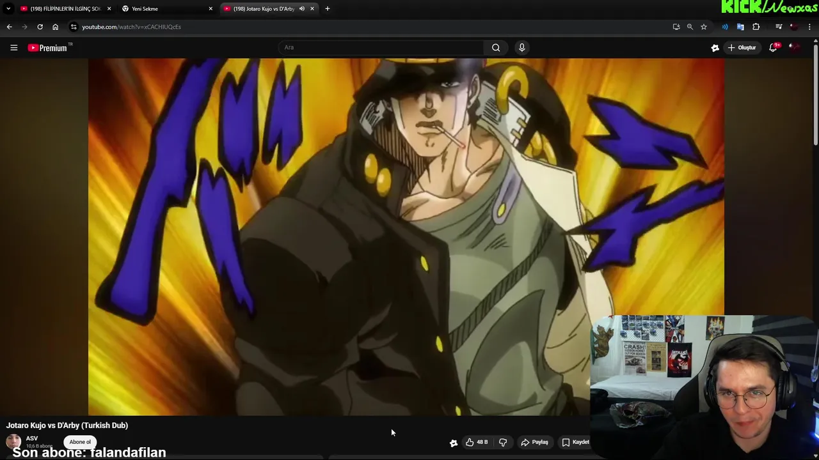Go back in browser history
This screenshot has height=460, width=819.
click(x=9, y=27)
